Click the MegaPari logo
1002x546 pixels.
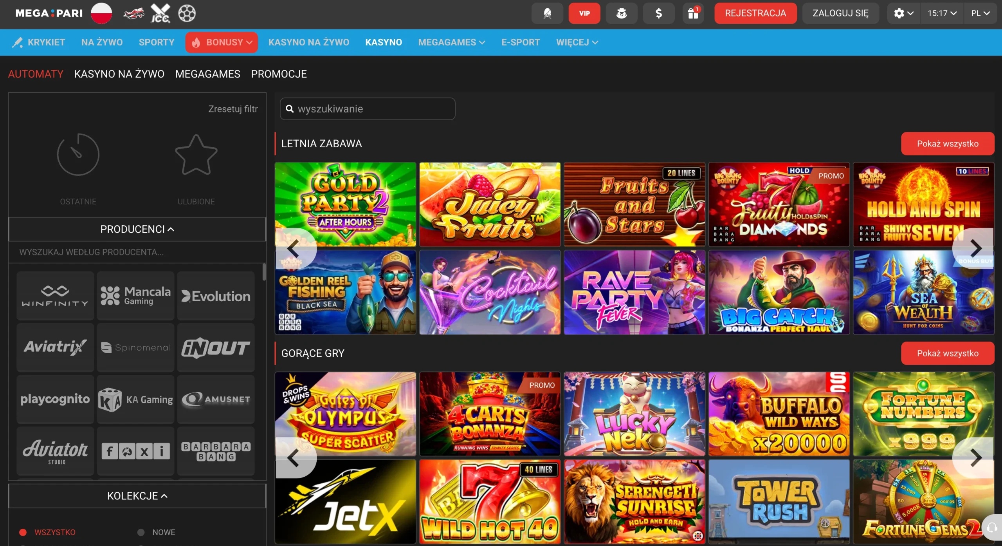[49, 13]
